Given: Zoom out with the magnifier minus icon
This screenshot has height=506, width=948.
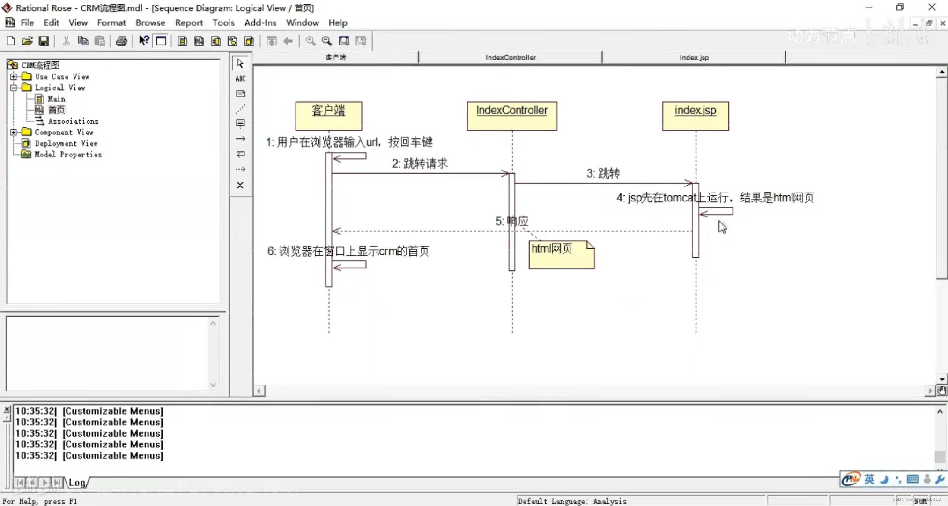Looking at the screenshot, I should point(327,41).
